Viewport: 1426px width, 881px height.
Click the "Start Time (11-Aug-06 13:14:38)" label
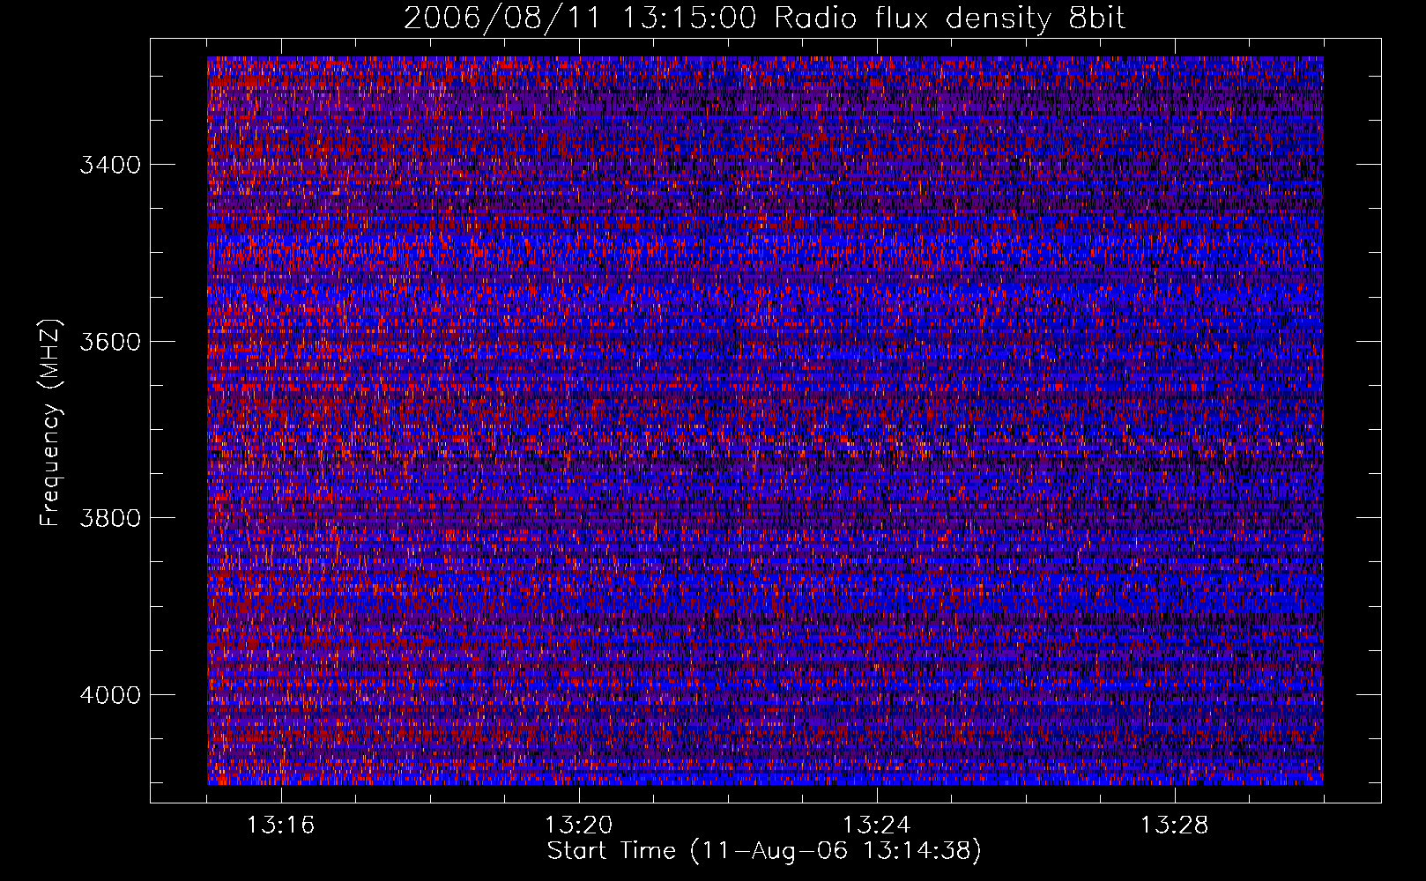coord(764,851)
